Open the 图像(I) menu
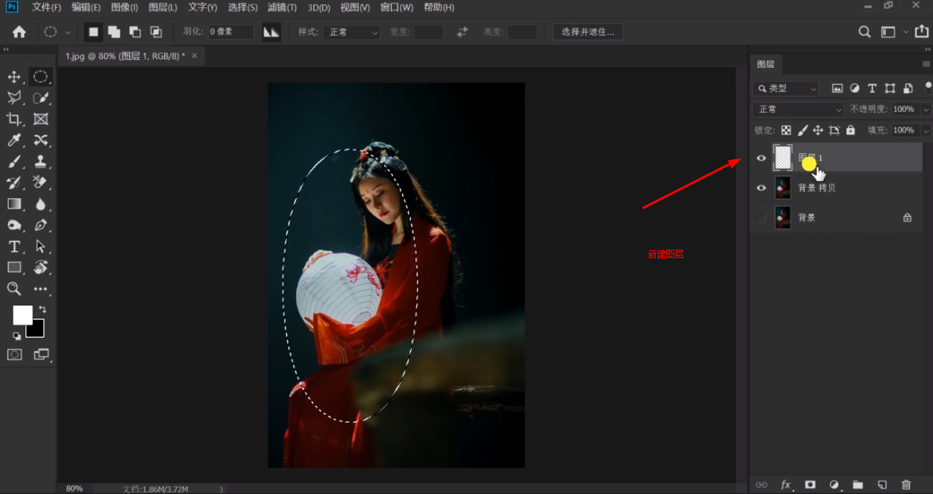The image size is (933, 494). [x=124, y=7]
